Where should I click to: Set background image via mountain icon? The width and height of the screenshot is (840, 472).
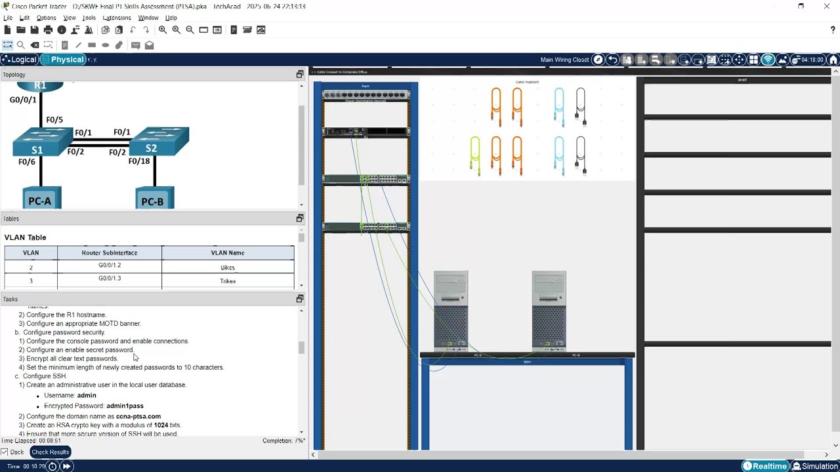[x=782, y=60]
